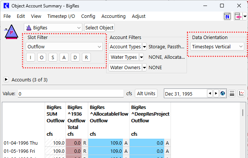Viewport: 248px width, 158px height.
Task: Toggle the O slot filter button
Action: pos(42,57)
